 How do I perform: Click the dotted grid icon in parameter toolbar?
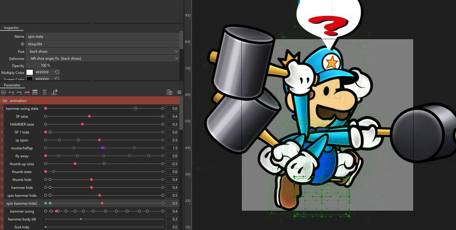click(x=45, y=92)
